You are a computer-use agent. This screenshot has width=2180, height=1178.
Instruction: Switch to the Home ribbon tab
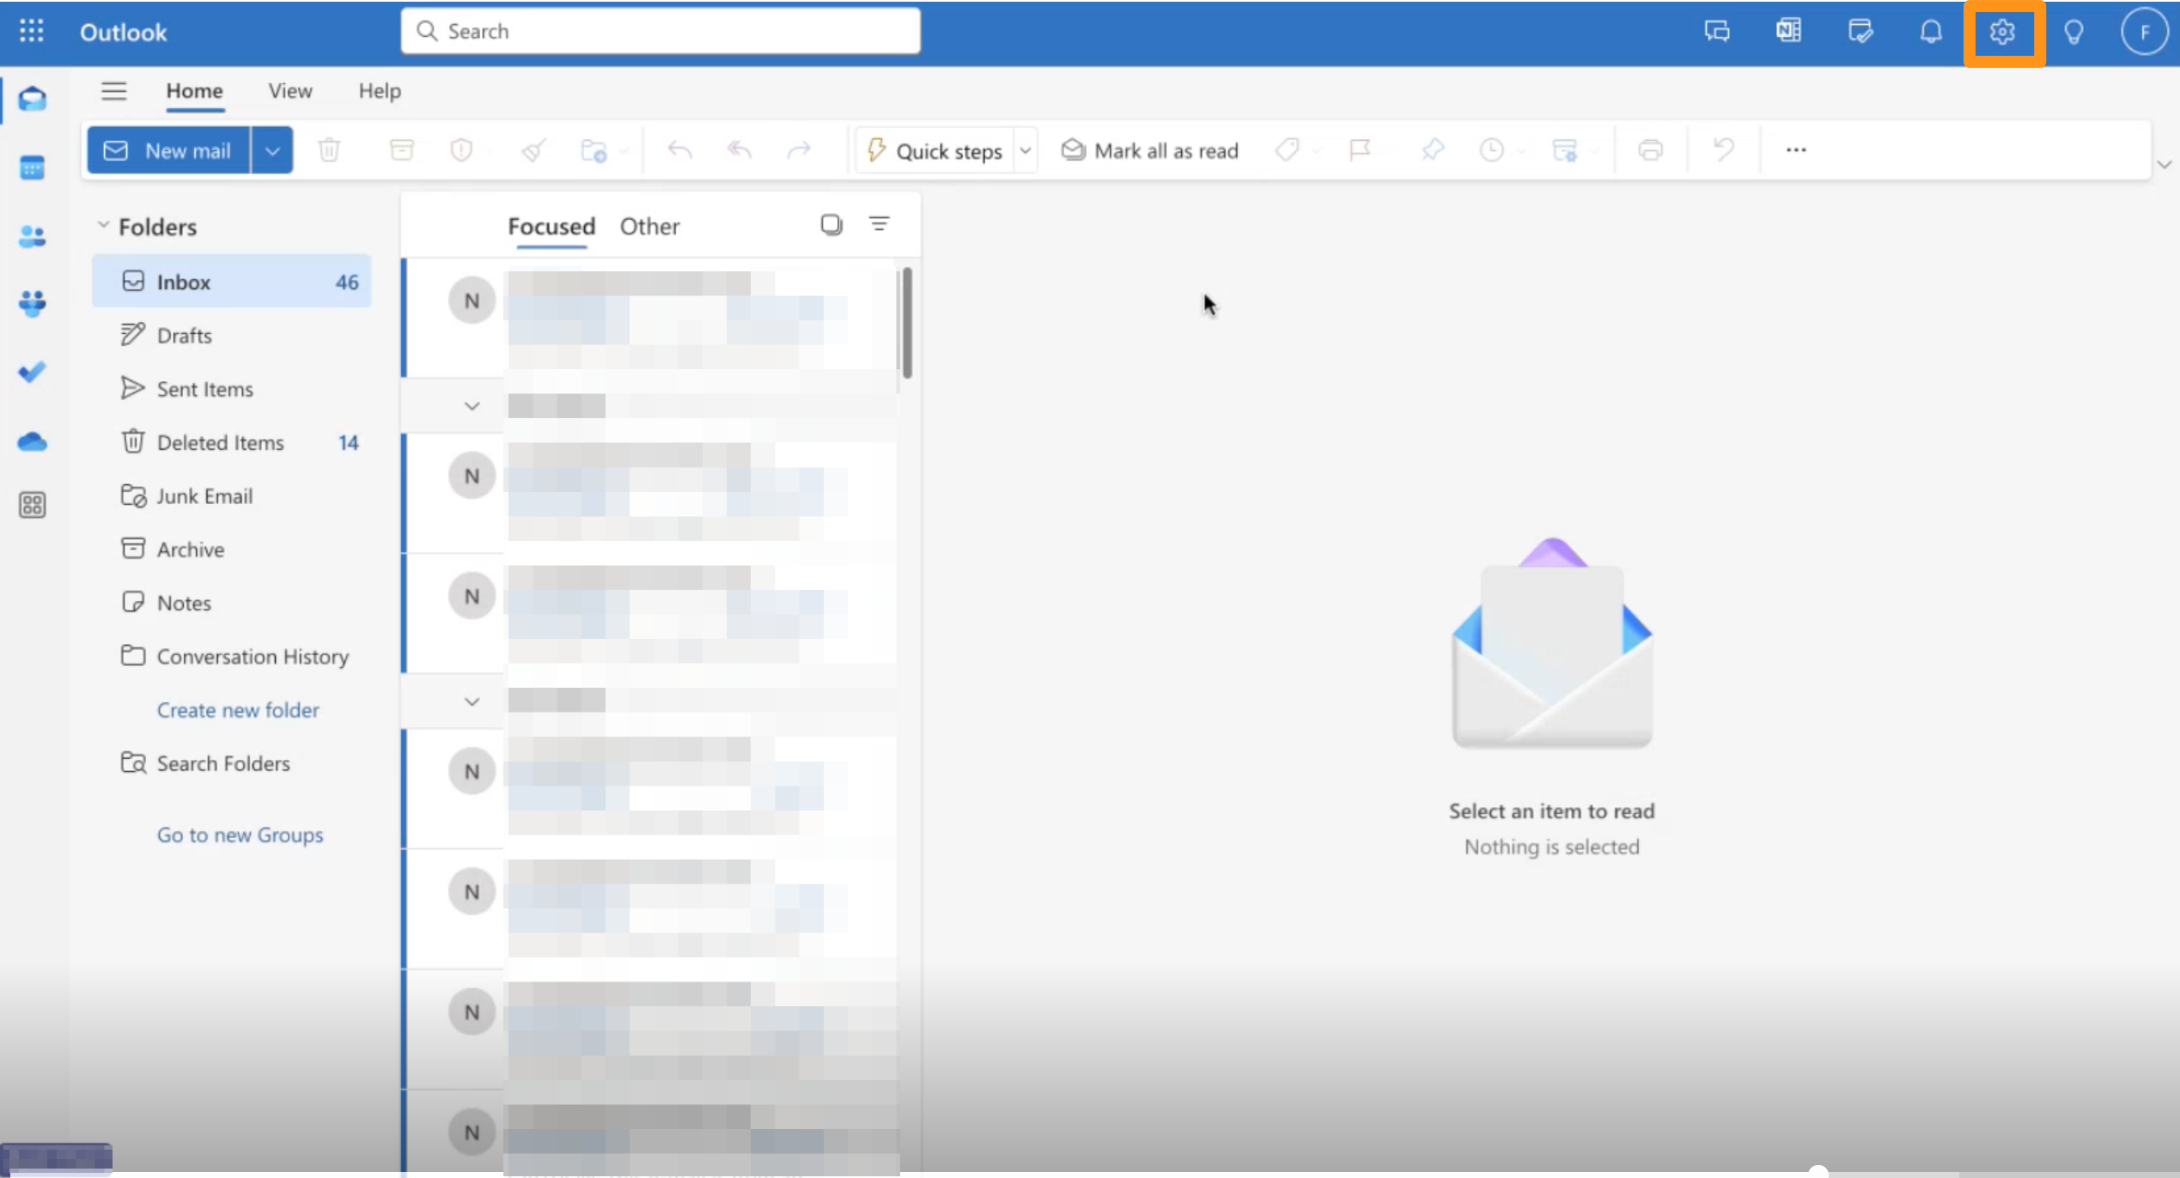(194, 91)
